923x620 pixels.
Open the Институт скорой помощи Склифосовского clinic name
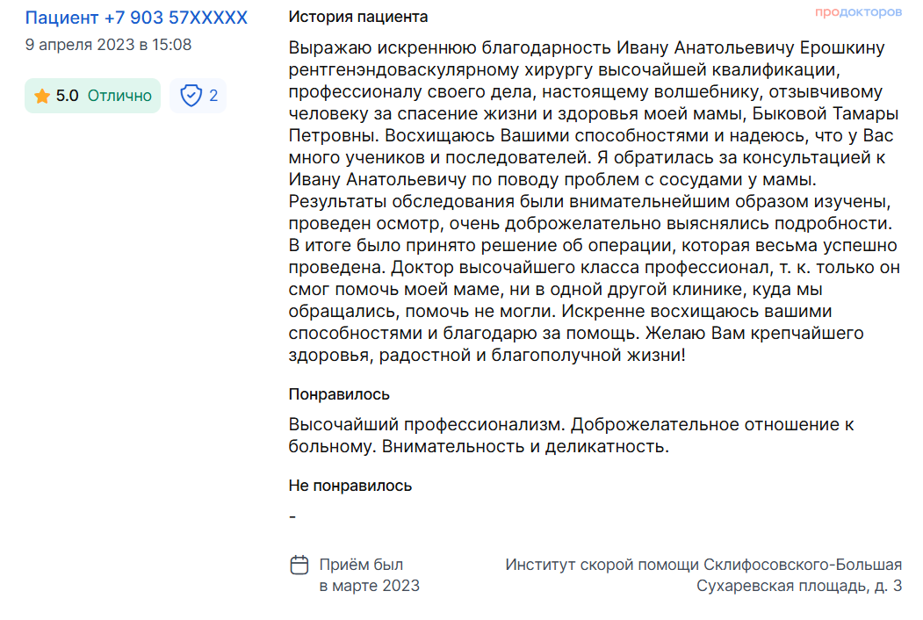667,565
